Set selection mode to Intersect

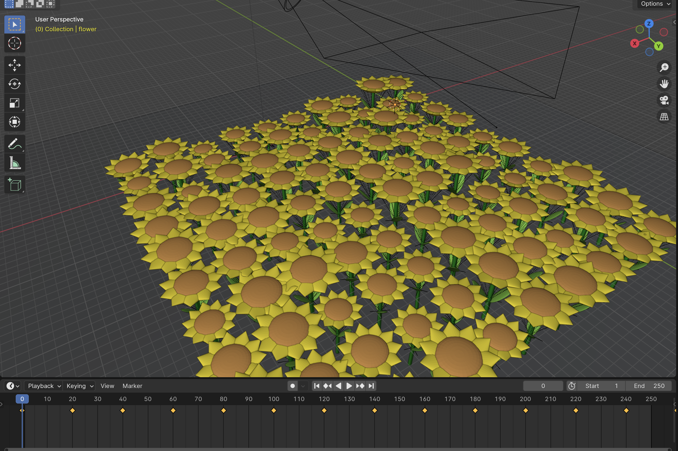click(x=50, y=4)
